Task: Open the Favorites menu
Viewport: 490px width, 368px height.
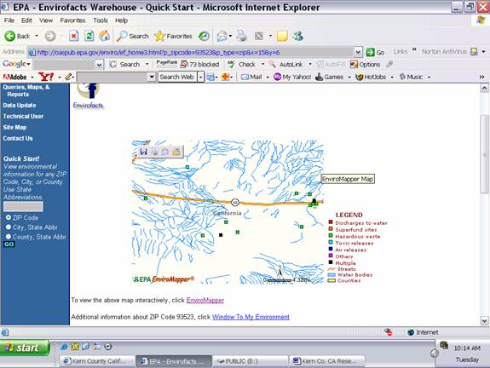Action: point(72,20)
